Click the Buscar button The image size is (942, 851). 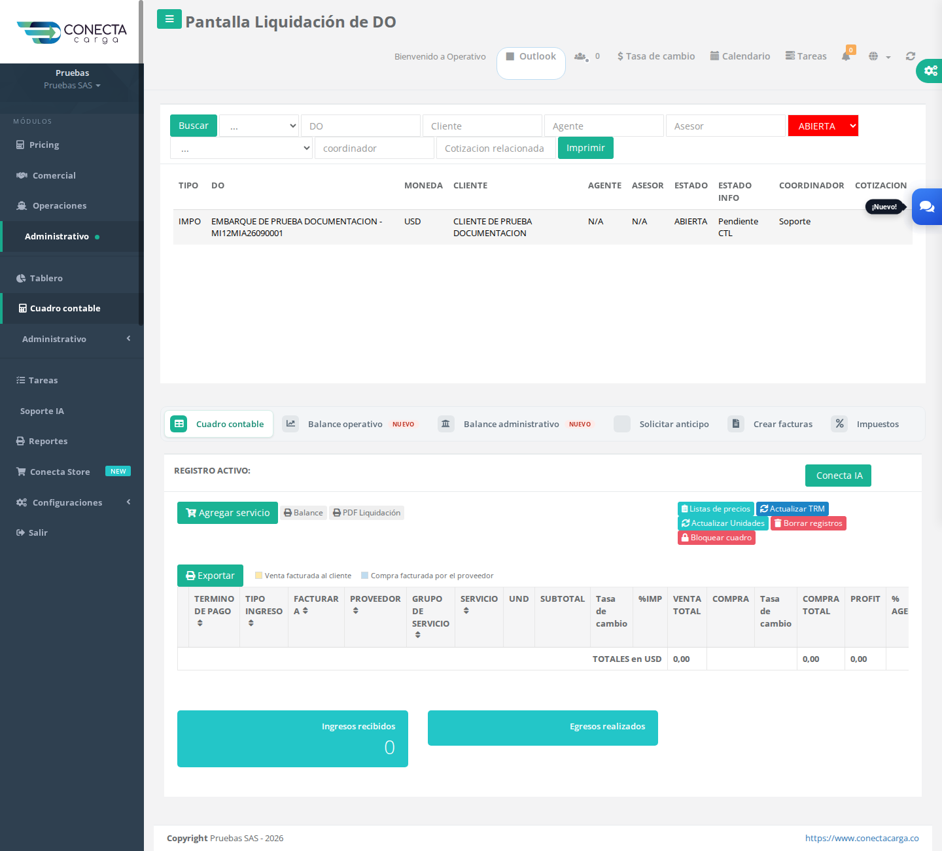194,126
